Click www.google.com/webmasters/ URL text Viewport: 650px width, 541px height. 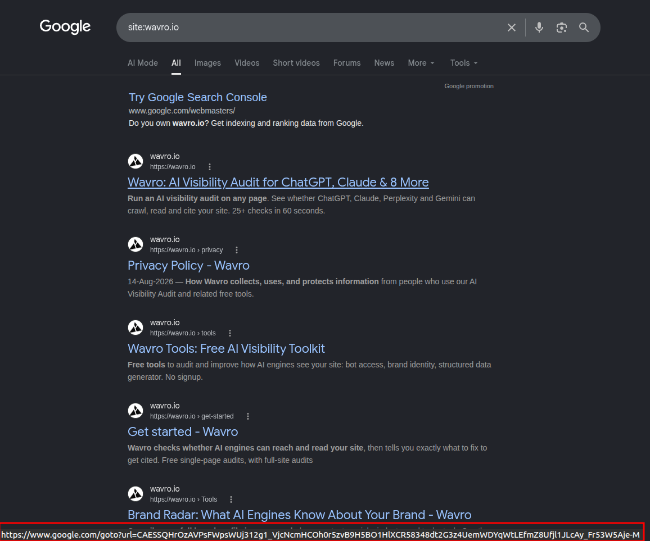click(x=182, y=111)
